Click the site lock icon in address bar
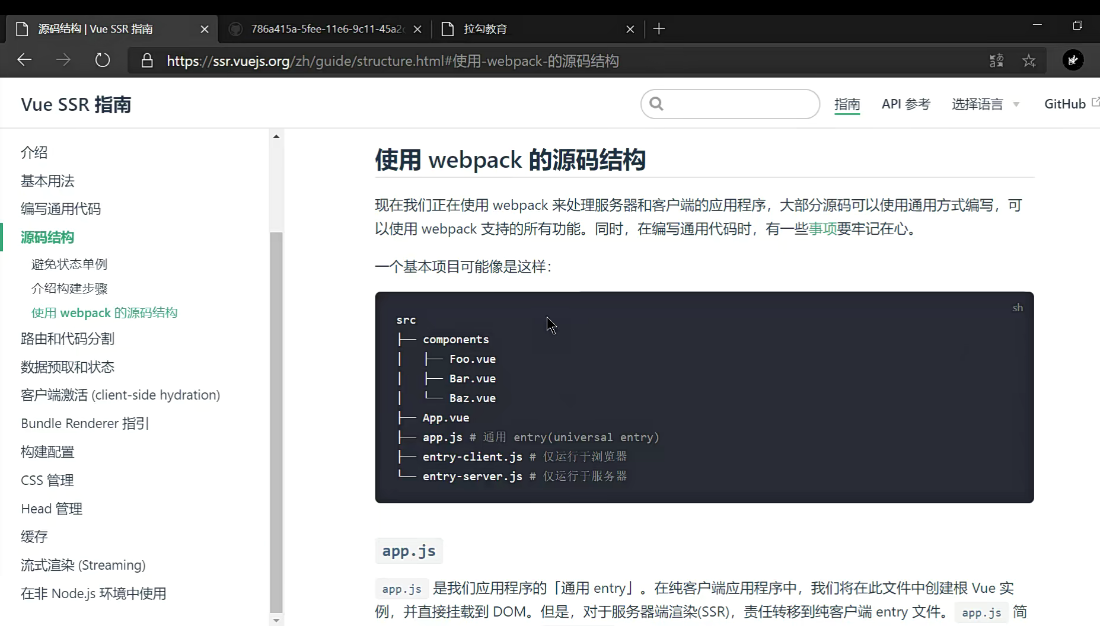 click(x=147, y=60)
